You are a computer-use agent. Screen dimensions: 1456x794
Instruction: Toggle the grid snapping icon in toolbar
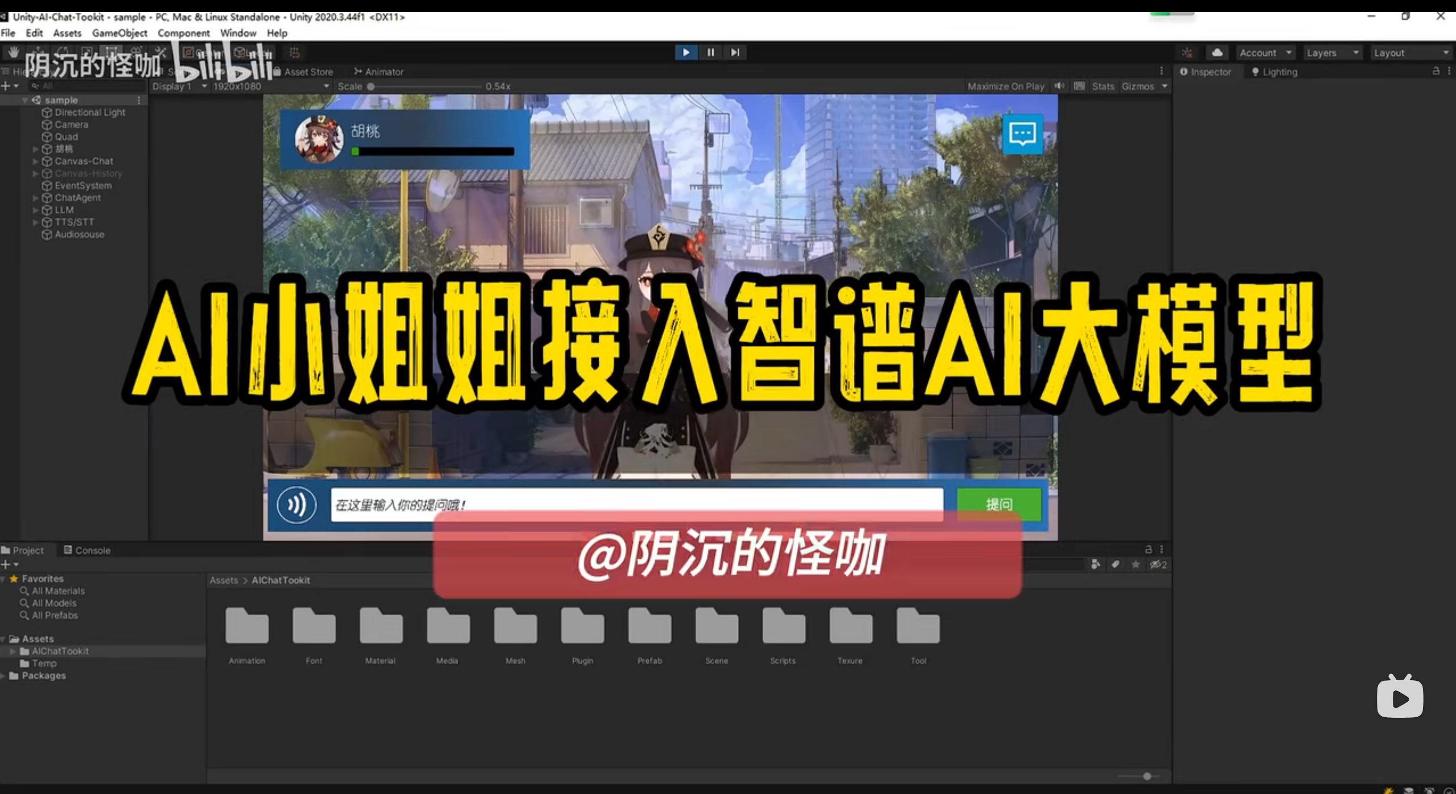(x=294, y=52)
